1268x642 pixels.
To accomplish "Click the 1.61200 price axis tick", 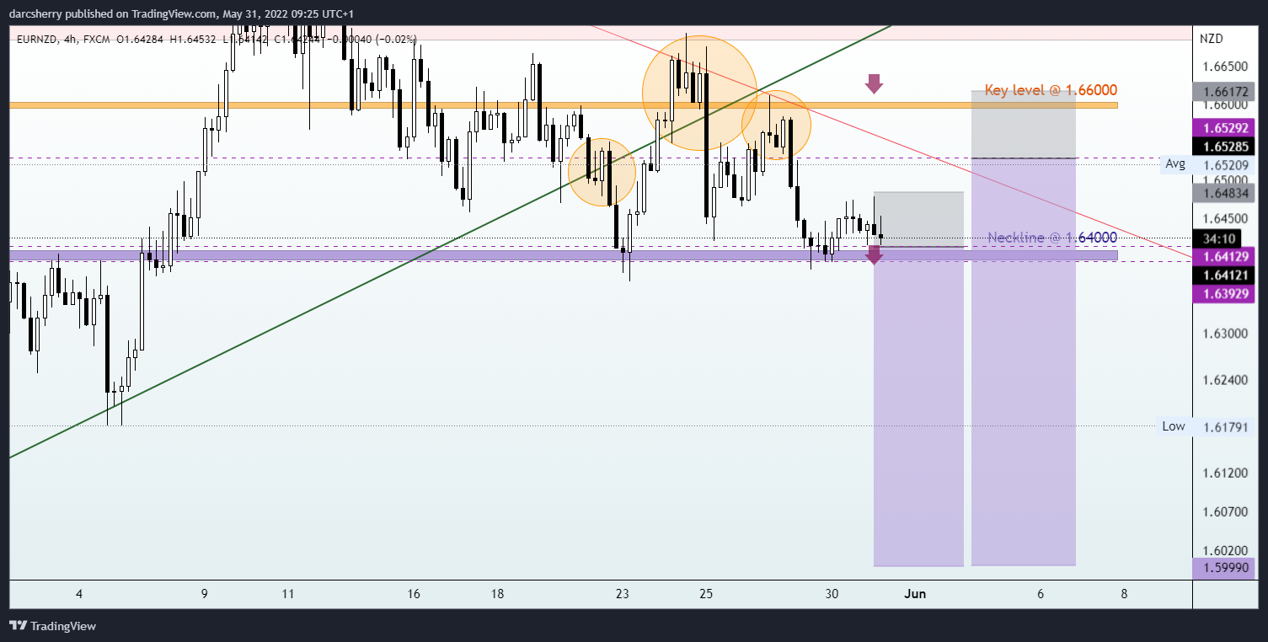I will pos(1224,473).
